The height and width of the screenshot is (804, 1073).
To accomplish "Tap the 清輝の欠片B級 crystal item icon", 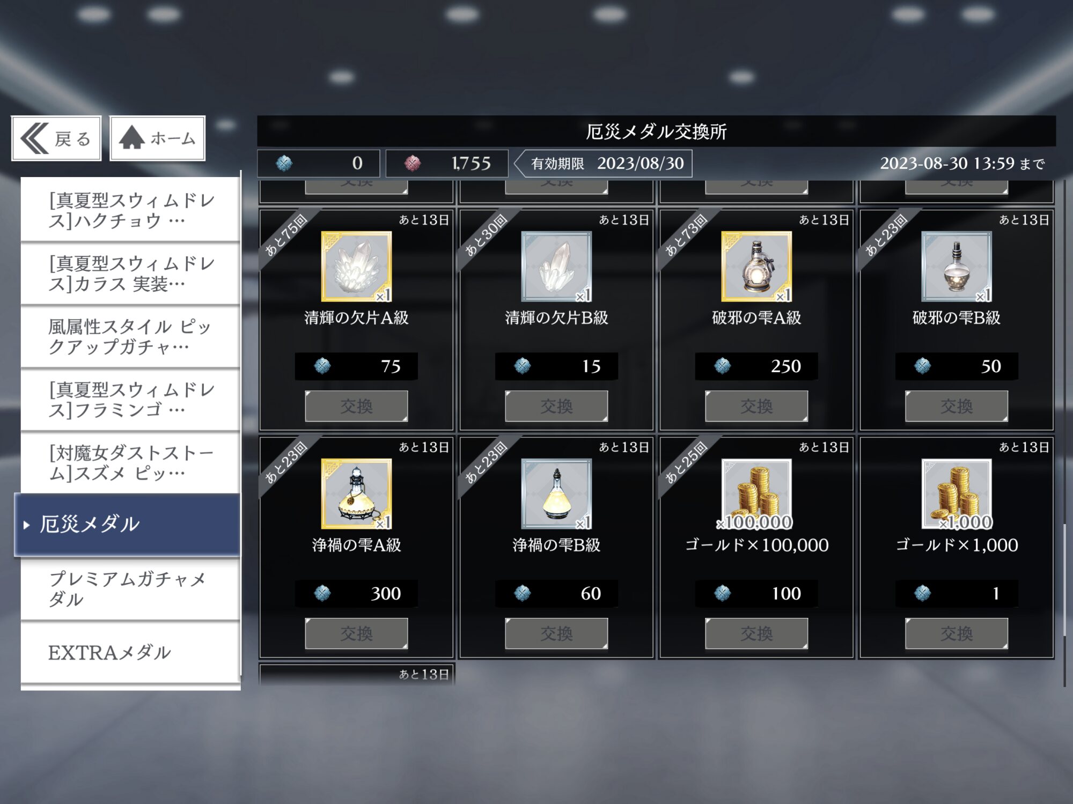I will coord(556,267).
